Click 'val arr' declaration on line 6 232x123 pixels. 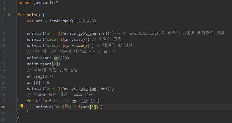pos(35,21)
